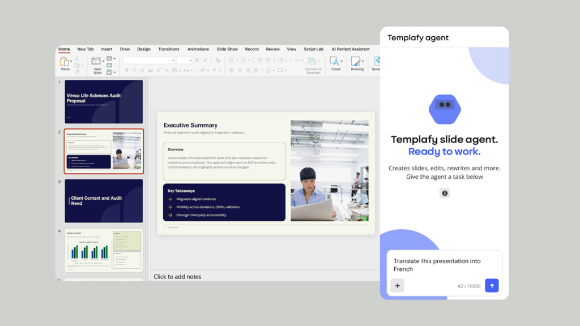
Task: Toggle Italic formatting
Action: (x=134, y=70)
